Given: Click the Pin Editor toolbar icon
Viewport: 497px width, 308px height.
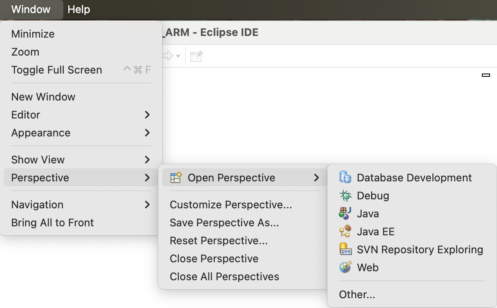Looking at the screenshot, I should pos(197,56).
